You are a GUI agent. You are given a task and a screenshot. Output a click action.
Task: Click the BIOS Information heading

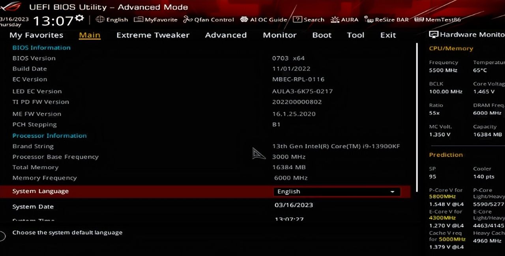[x=41, y=48]
